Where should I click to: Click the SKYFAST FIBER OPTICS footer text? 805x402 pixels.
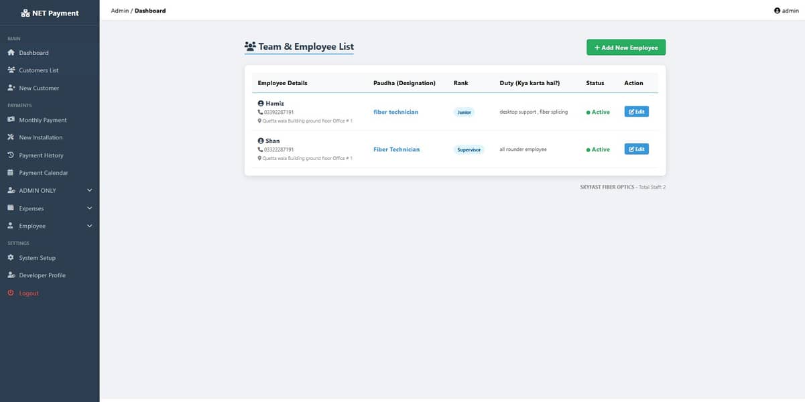pyautogui.click(x=607, y=187)
